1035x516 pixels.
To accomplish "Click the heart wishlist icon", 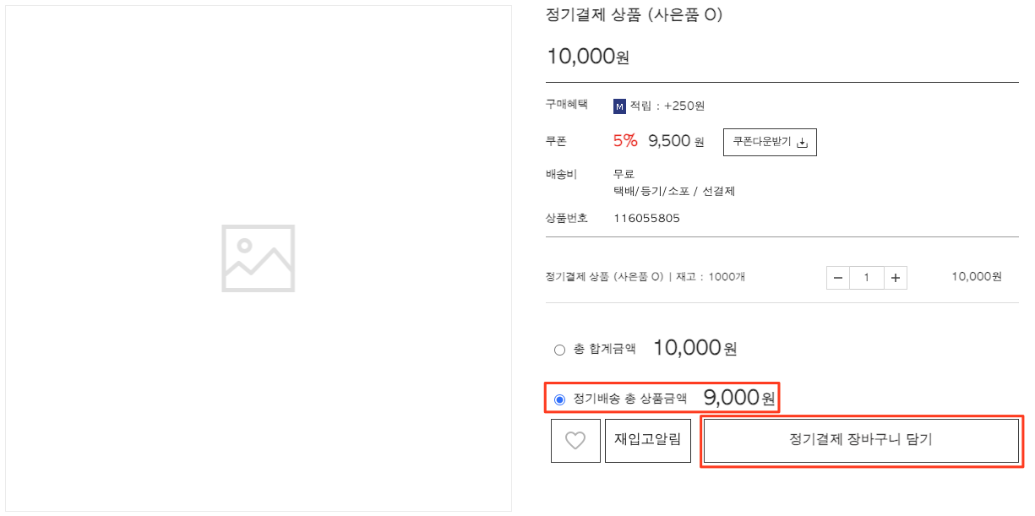I will (575, 440).
